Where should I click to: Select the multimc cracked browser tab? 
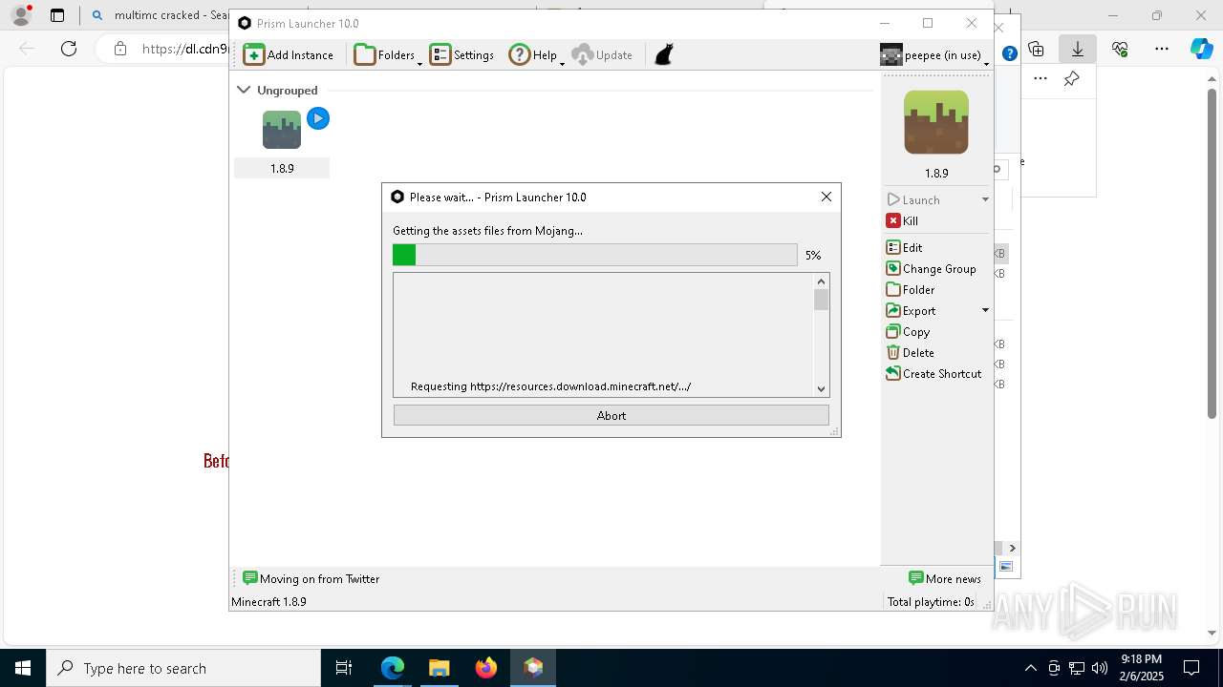[x=162, y=15]
